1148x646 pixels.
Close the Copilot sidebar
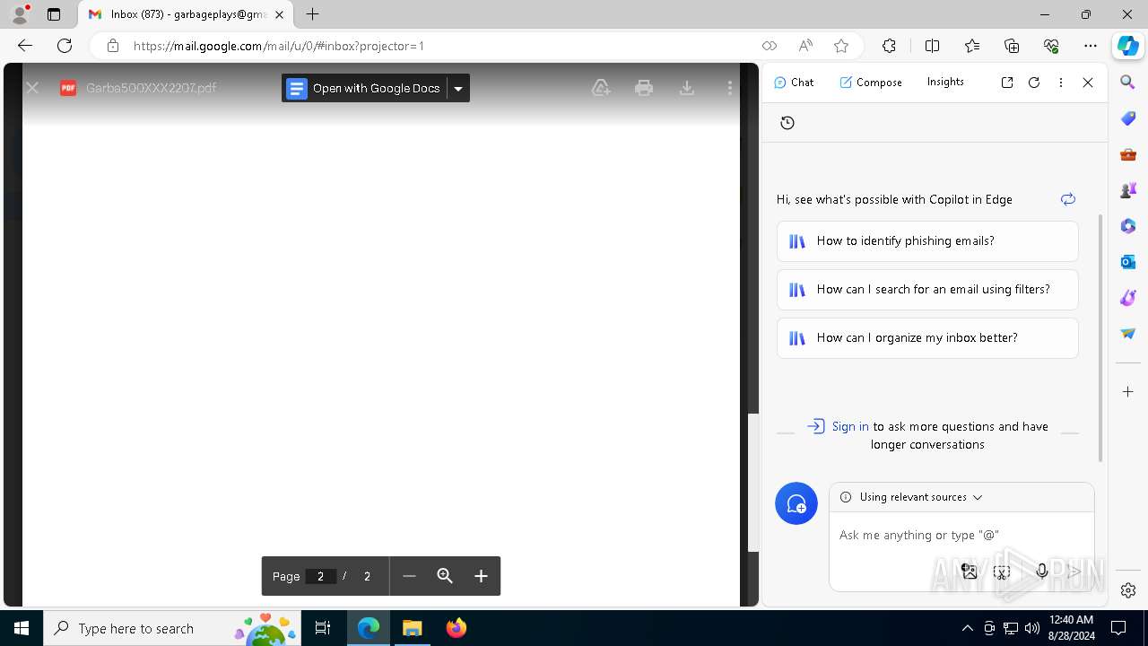click(x=1088, y=83)
